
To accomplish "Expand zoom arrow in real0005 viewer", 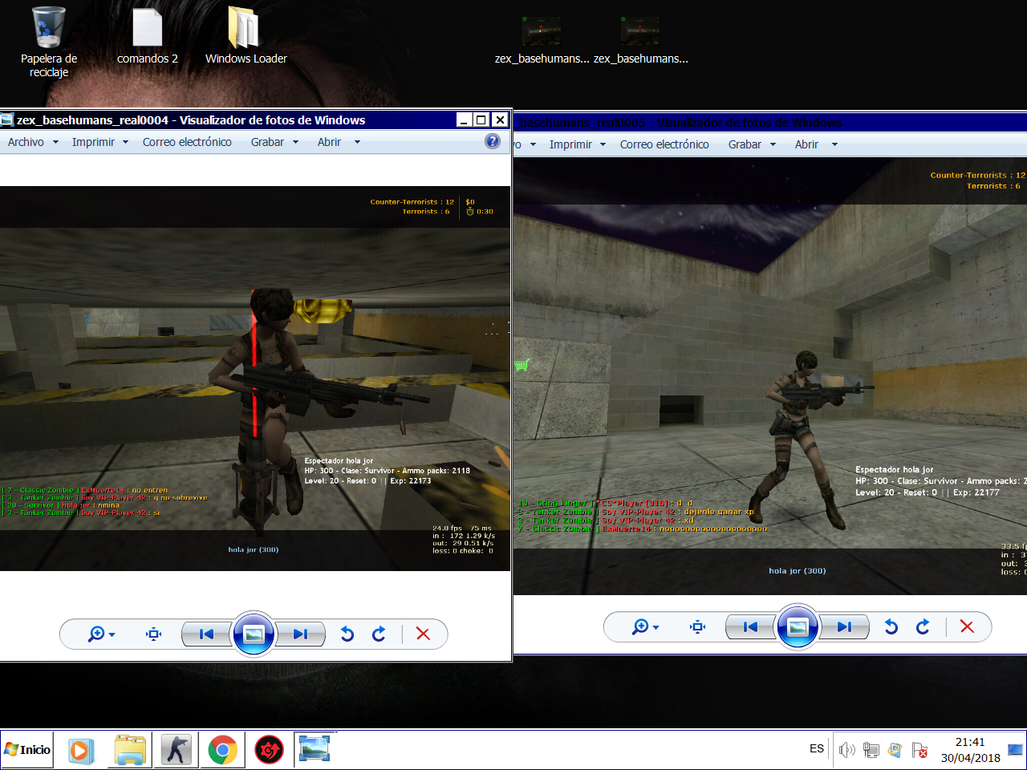I will pyautogui.click(x=656, y=628).
